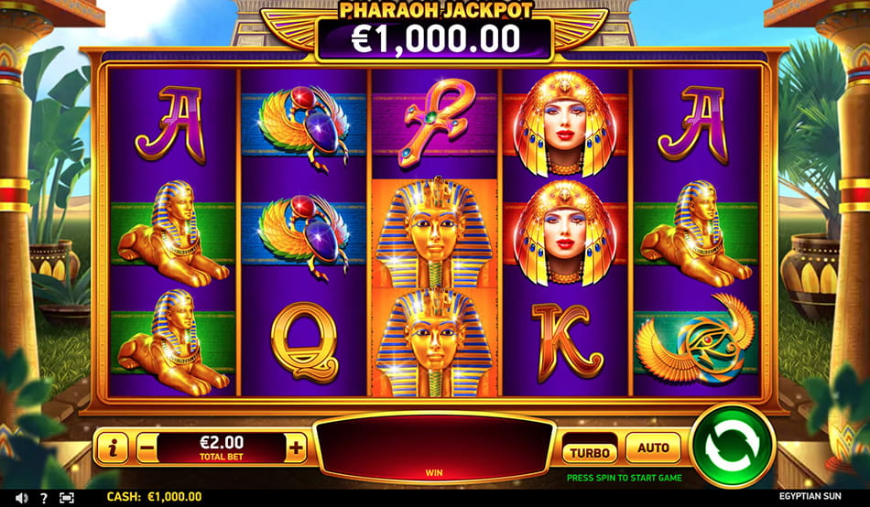Image resolution: width=870 pixels, height=507 pixels.
Task: Click the cash balance display
Action: 154,496
